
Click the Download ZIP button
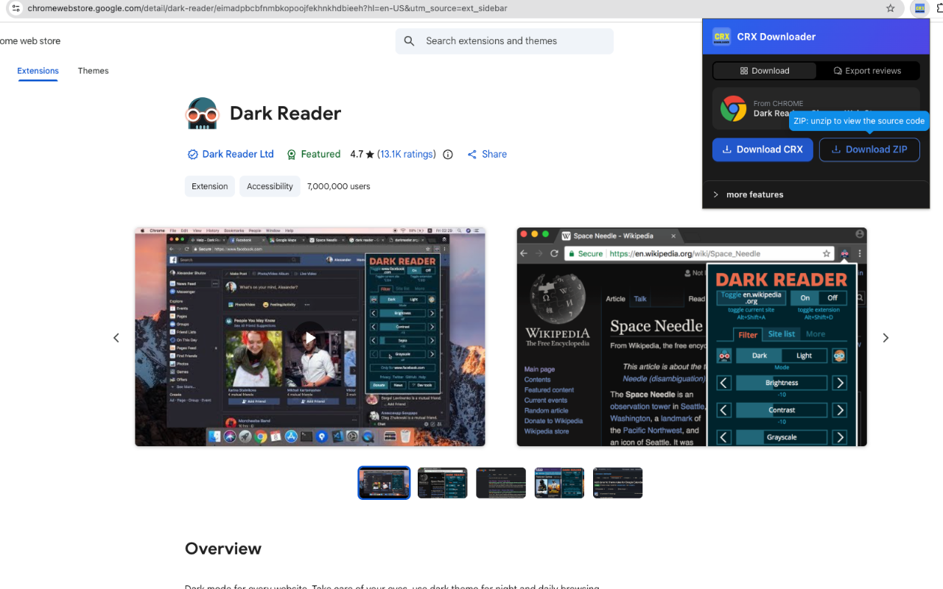coord(869,149)
